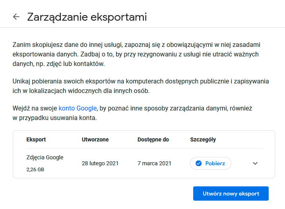285x209 pixels.
Task: Click the Zarządzanie eksportami page title
Action: click(x=87, y=17)
